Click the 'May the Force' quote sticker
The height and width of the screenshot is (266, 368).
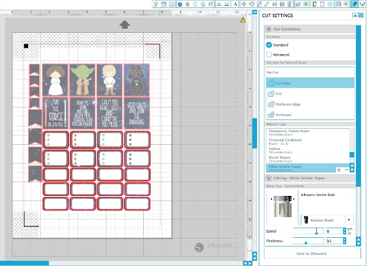point(55,113)
